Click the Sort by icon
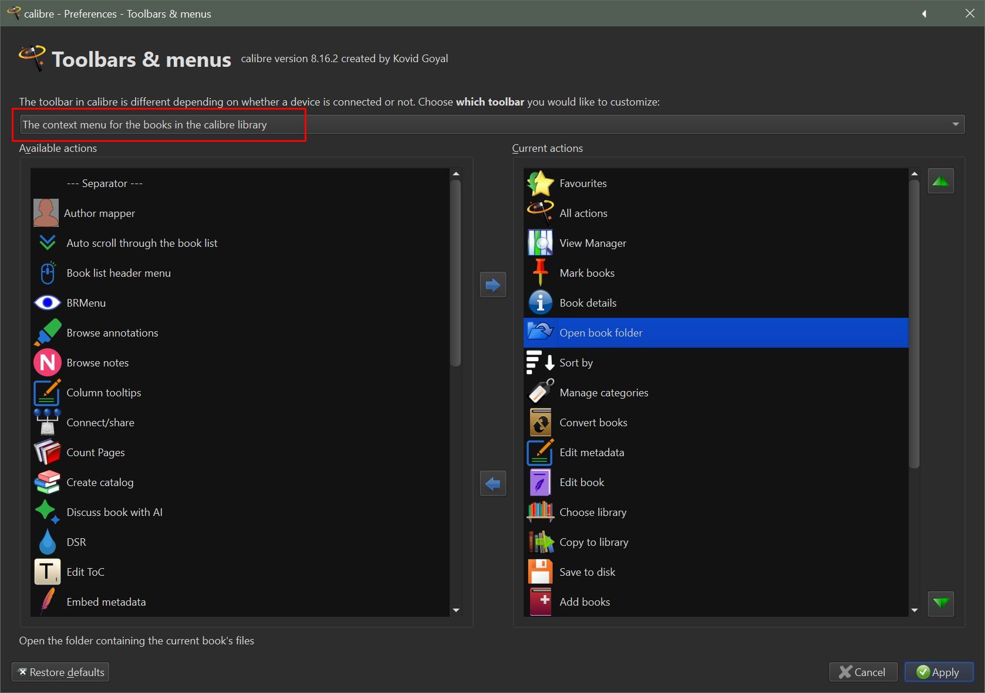Viewport: 985px width, 693px height. coord(541,362)
